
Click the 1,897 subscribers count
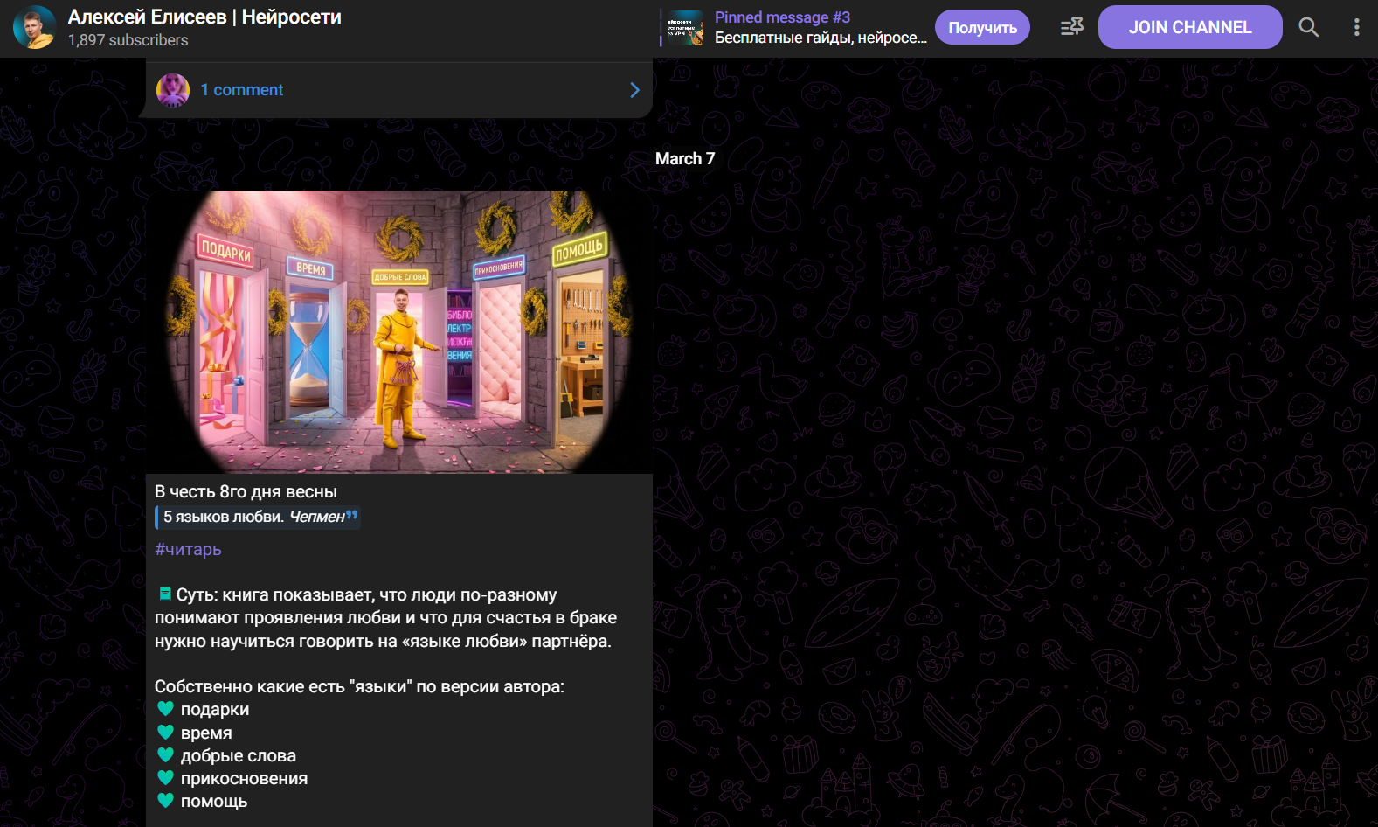(x=128, y=40)
